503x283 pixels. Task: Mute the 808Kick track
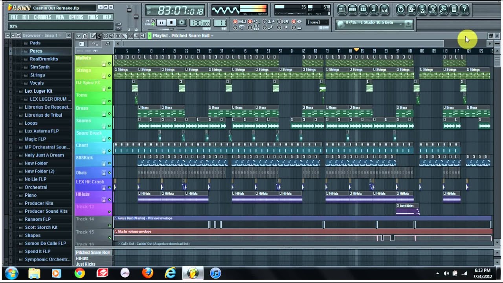(x=110, y=164)
